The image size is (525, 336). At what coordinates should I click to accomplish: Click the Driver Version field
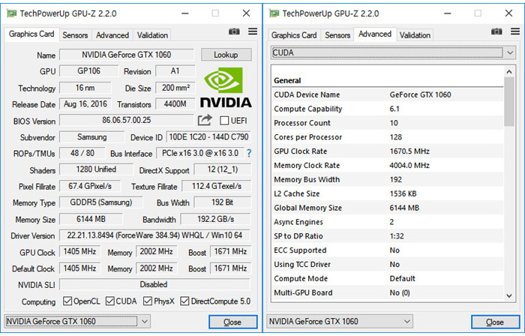154,235
